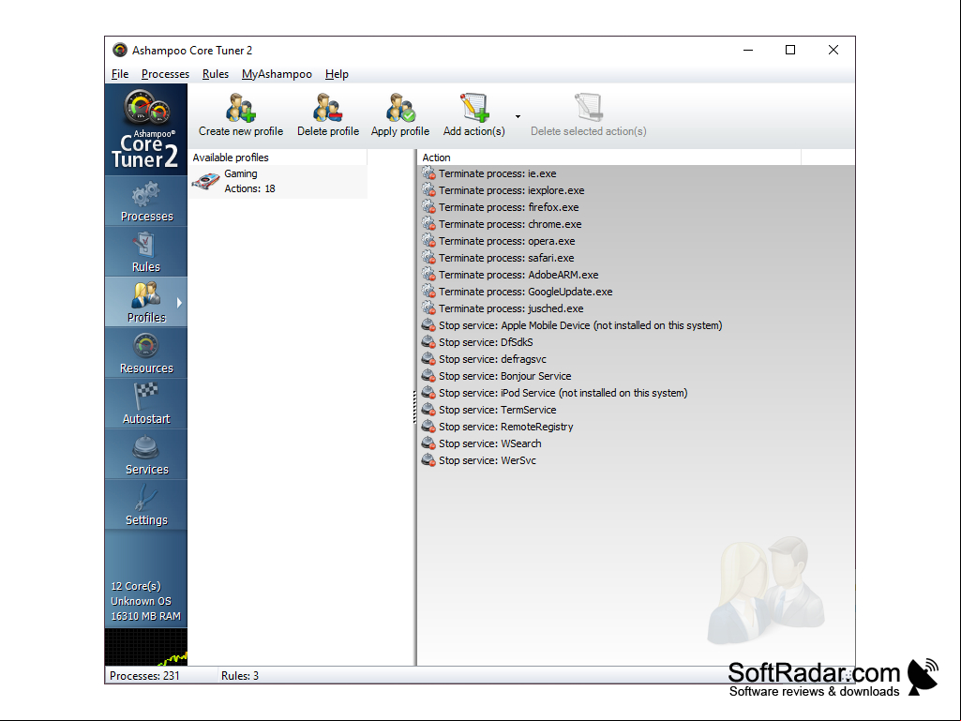
Task: Open the Resources sidebar section
Action: pos(146,353)
